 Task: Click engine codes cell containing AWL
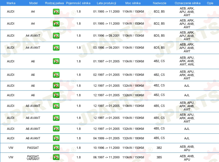pyautogui.click(x=187, y=61)
